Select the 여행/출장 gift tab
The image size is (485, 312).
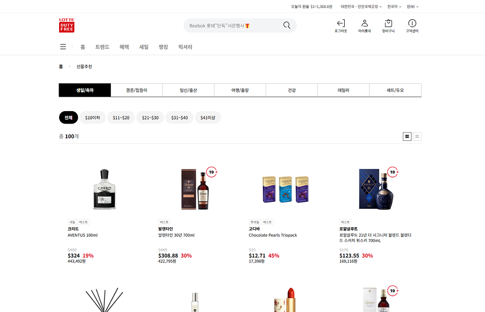(240, 90)
